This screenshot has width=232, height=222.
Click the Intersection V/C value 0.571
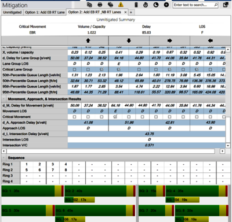tap(149, 145)
